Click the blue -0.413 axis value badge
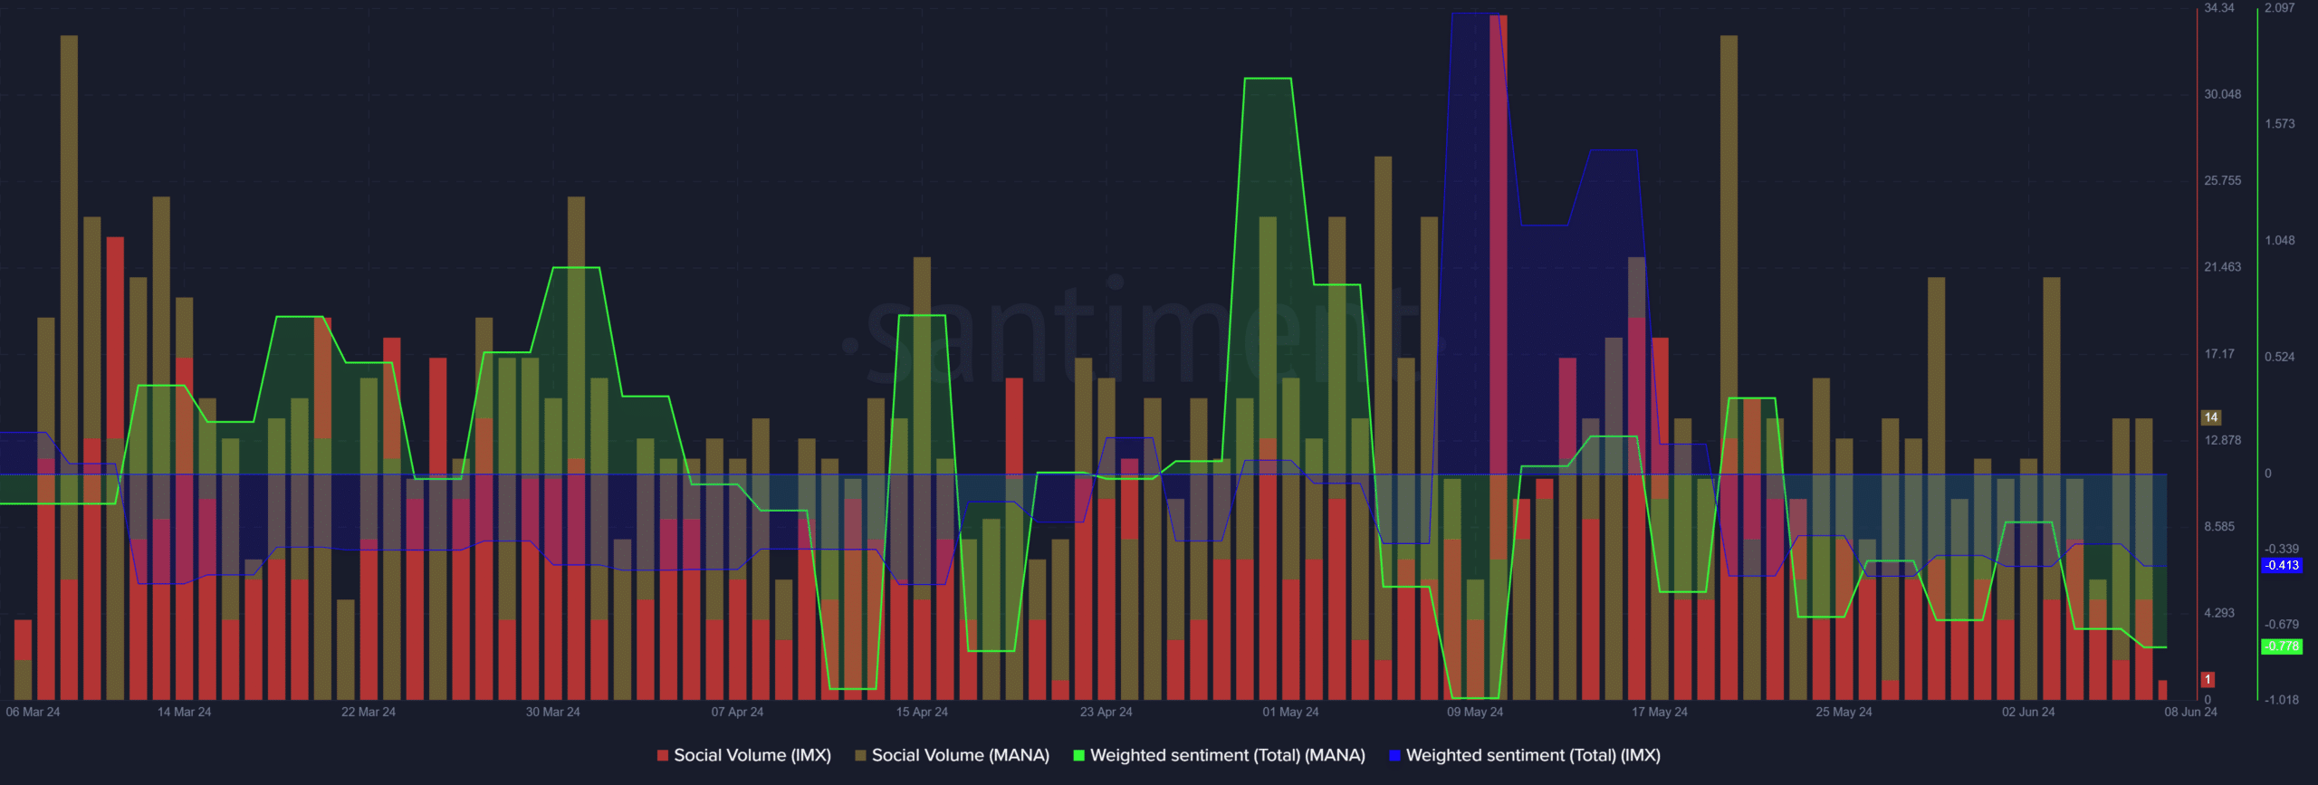The image size is (2318, 785). (2282, 565)
